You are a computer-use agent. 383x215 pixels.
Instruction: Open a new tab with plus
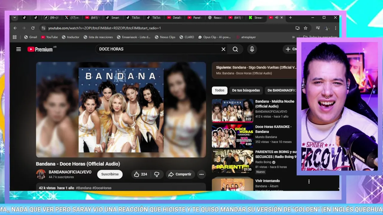(x=290, y=18)
